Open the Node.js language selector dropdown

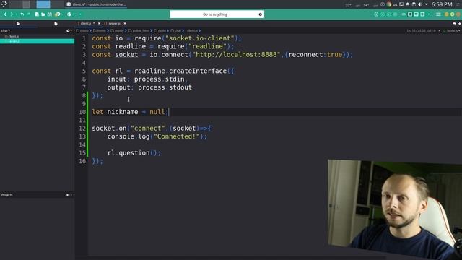(x=451, y=30)
